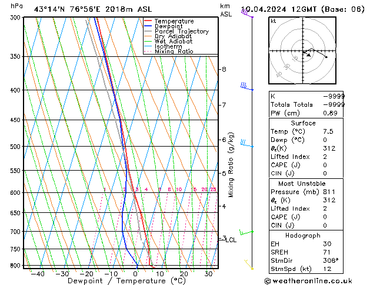Click the Totals Totals row label

click(x=292, y=104)
